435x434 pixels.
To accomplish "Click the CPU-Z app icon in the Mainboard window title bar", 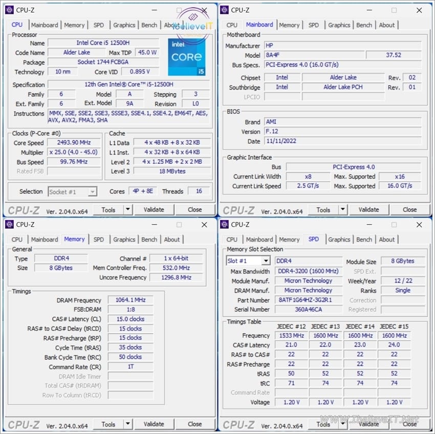I will pyautogui.click(x=224, y=10).
